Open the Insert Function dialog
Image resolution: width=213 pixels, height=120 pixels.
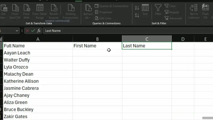tap(39, 31)
